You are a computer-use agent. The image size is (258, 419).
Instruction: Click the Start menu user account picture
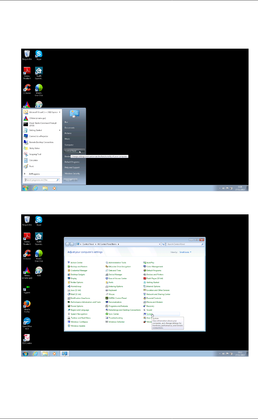(x=74, y=113)
